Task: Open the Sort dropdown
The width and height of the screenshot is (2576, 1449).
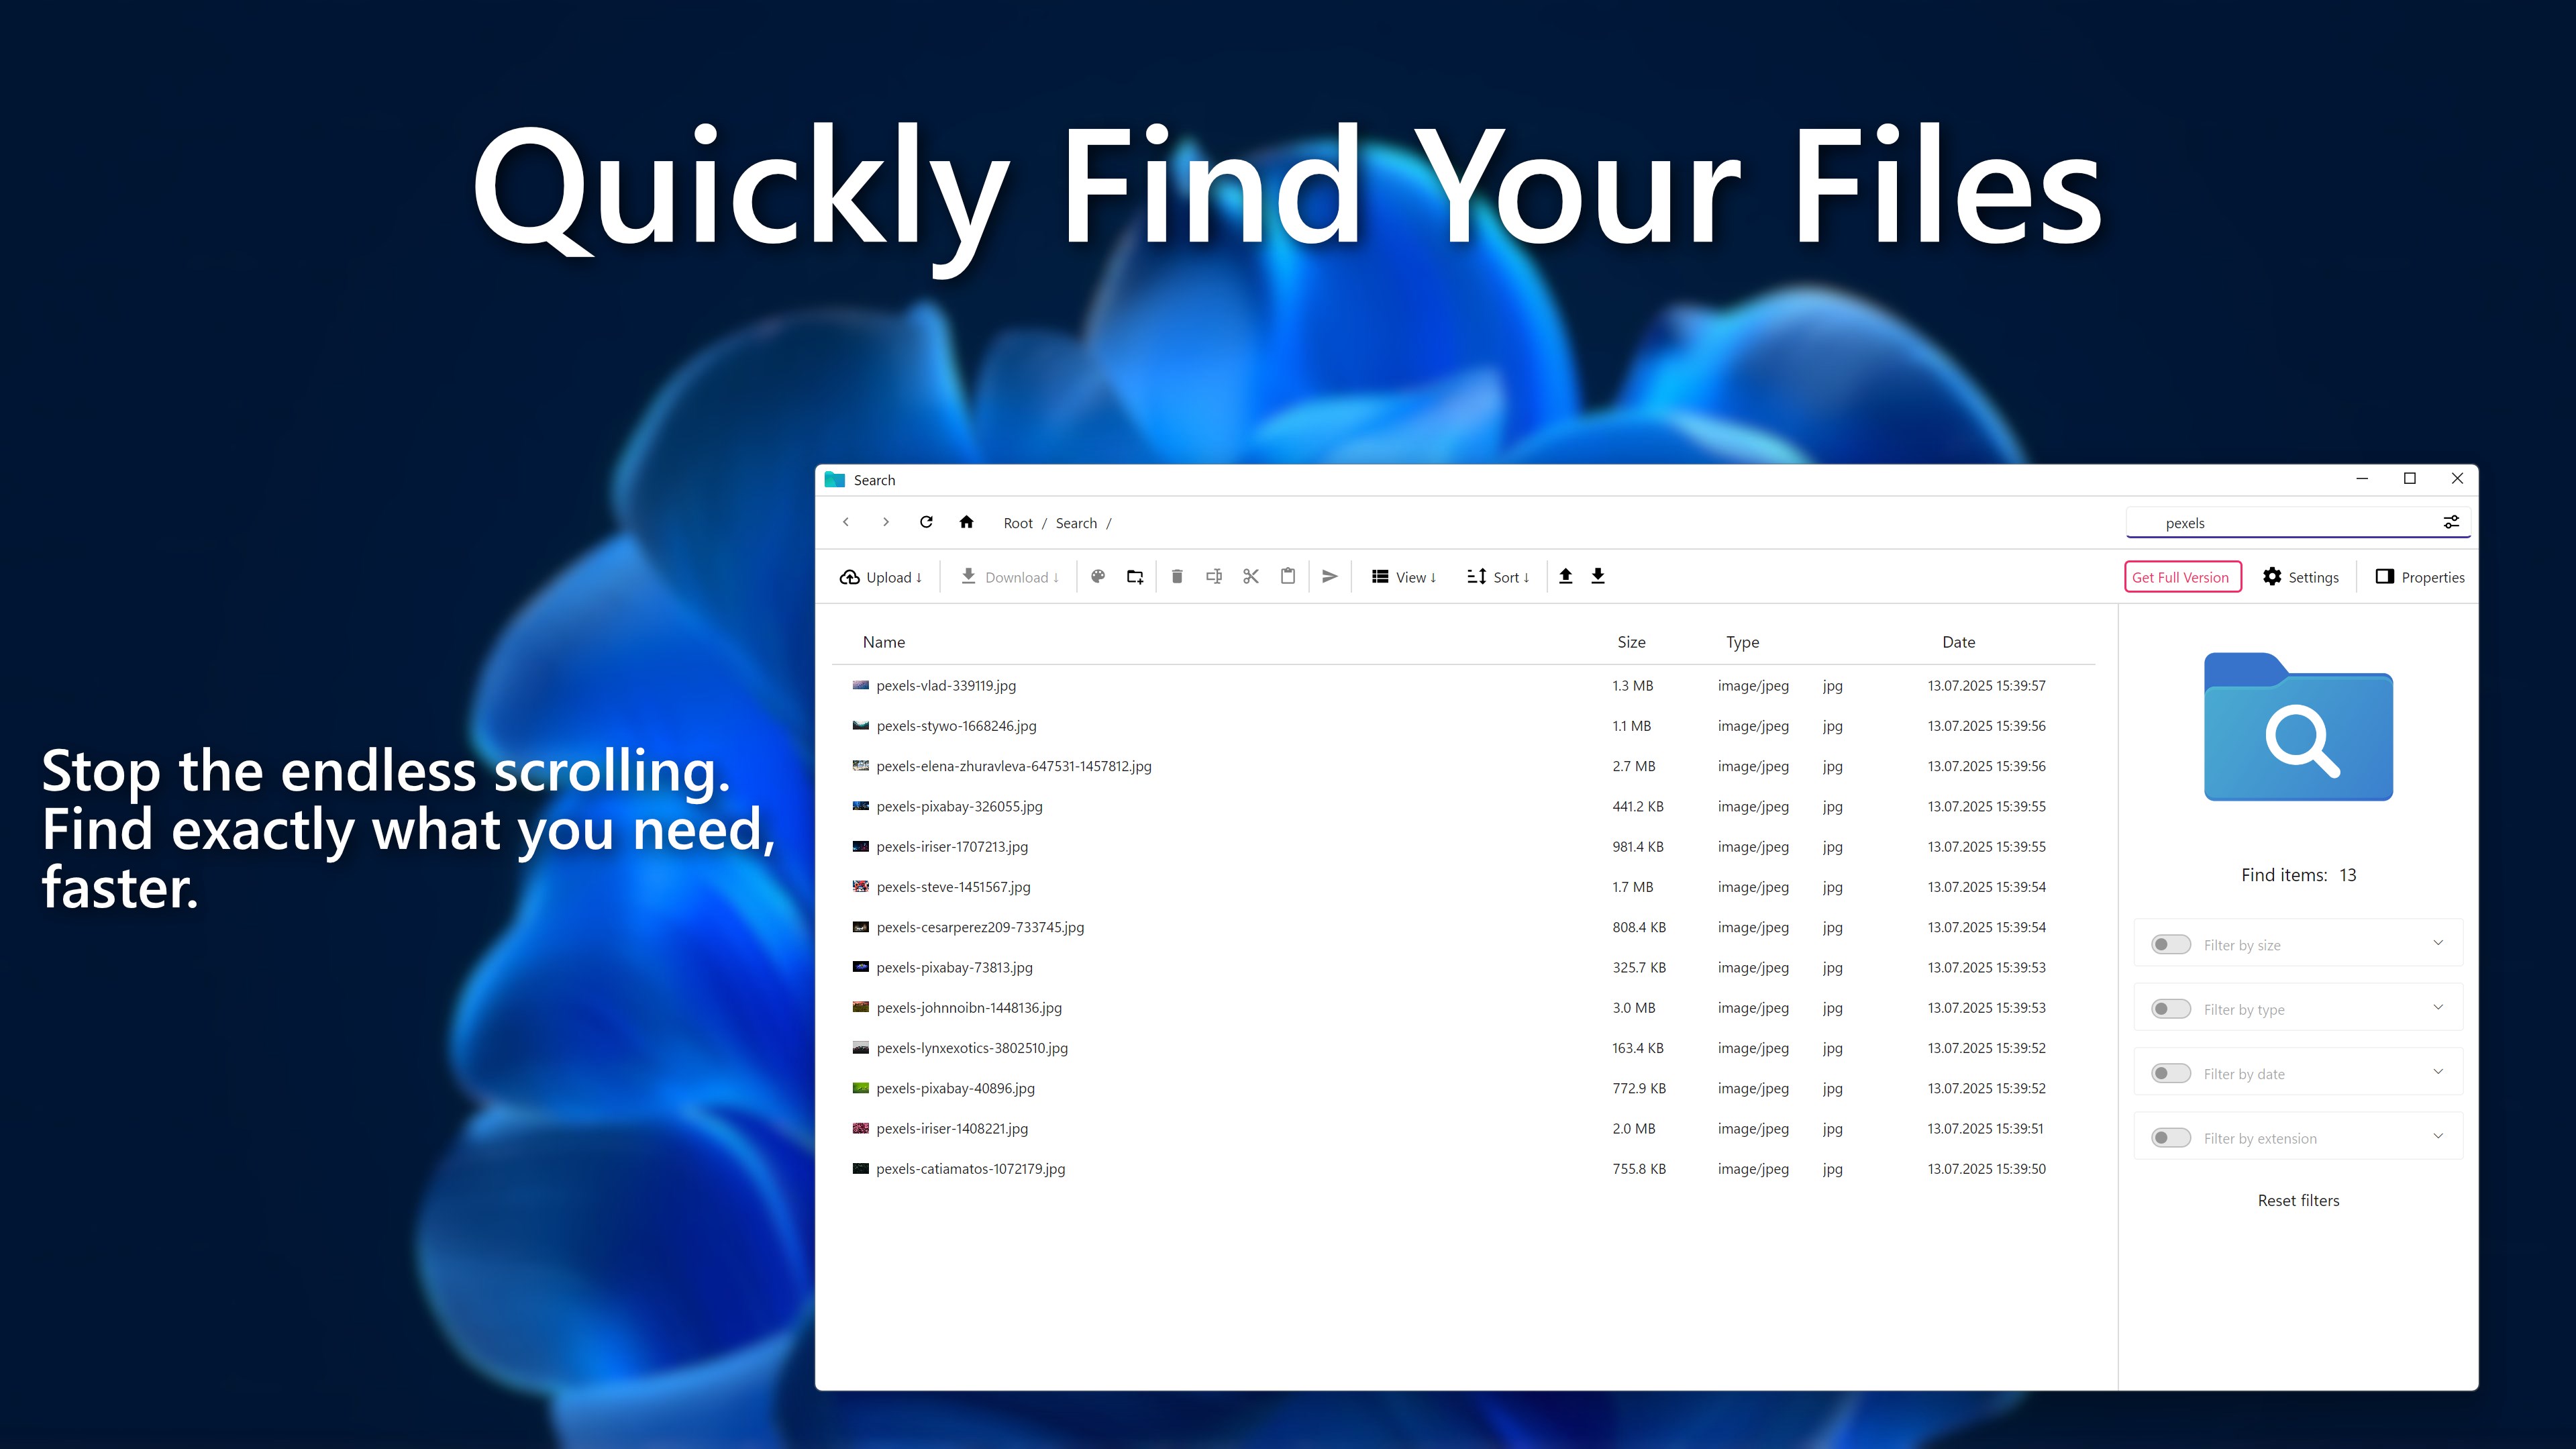Action: click(1498, 577)
